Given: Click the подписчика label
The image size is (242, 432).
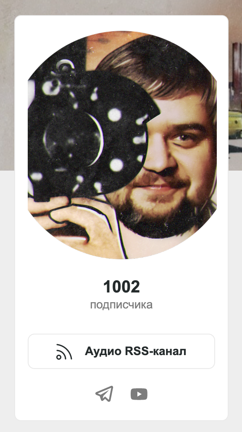Looking at the screenshot, I should pos(121,305).
